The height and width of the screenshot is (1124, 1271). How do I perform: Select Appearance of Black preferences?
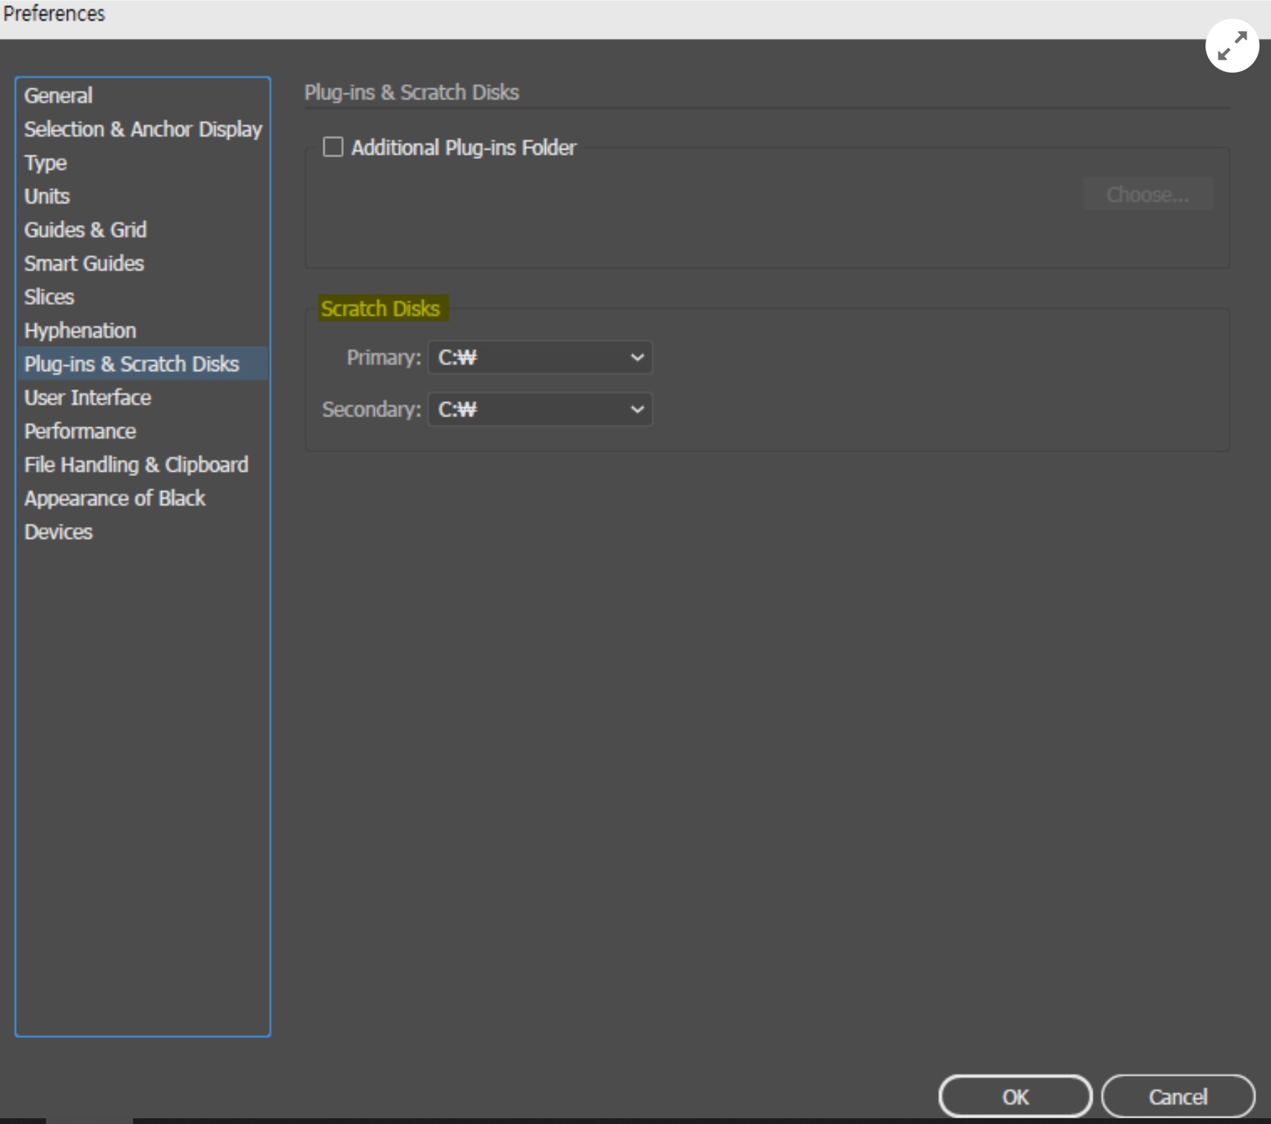114,498
